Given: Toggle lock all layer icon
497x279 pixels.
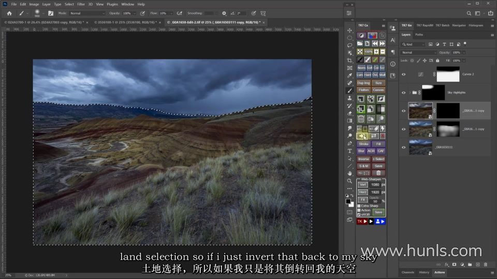Looking at the screenshot, I should 437,60.
